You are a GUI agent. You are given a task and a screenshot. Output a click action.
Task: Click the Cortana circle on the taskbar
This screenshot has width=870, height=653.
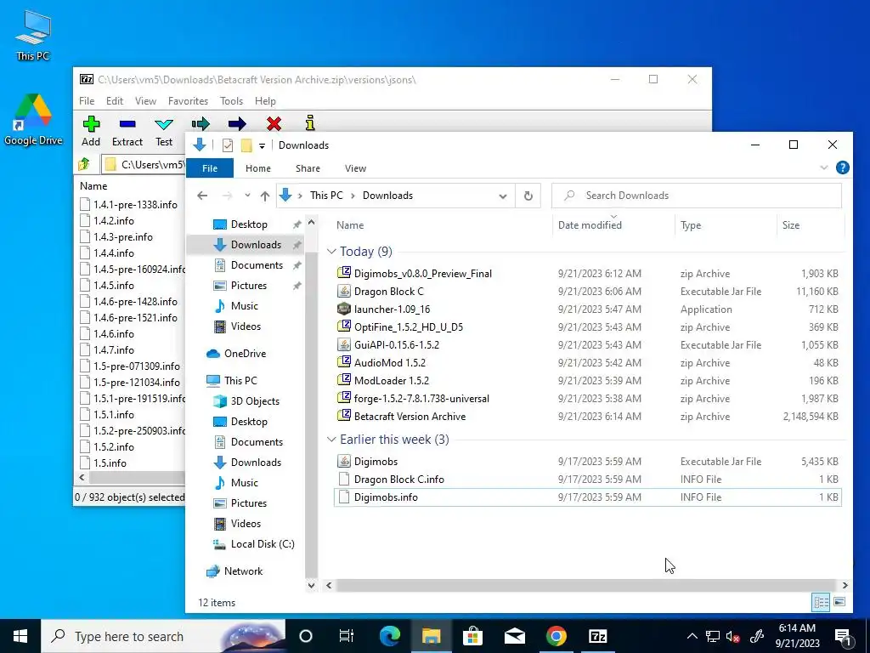point(305,636)
